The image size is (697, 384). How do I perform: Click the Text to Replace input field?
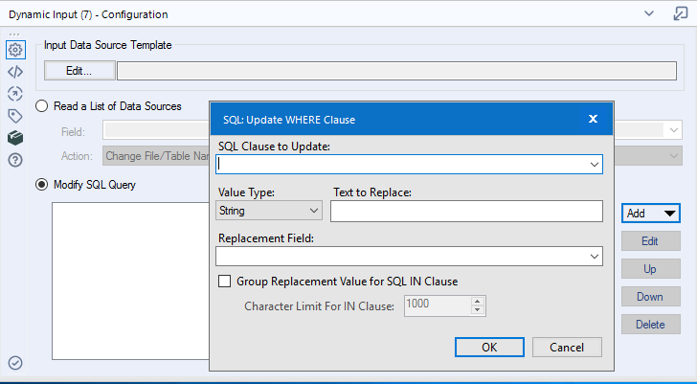click(467, 211)
